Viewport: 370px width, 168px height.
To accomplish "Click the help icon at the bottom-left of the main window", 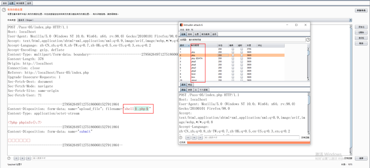I will (9, 158).
